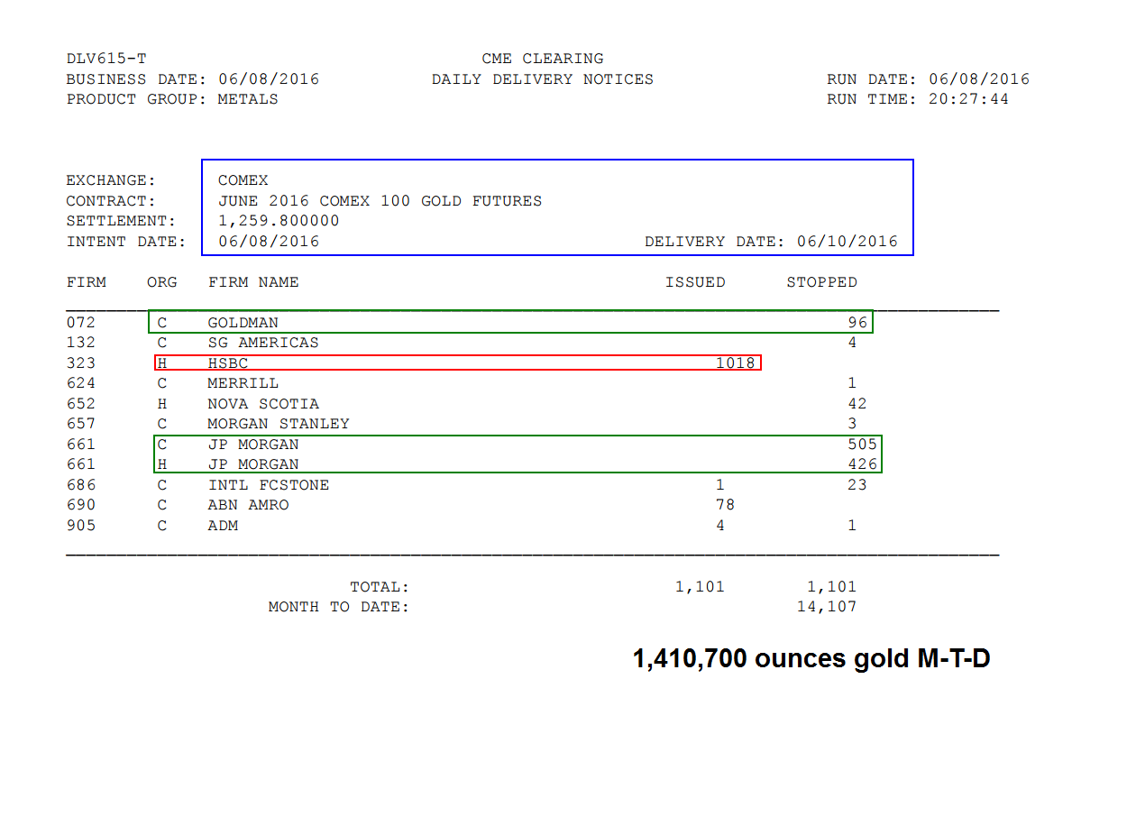
Task: Click the INTL FCSTONE firm name
Action: tap(269, 485)
